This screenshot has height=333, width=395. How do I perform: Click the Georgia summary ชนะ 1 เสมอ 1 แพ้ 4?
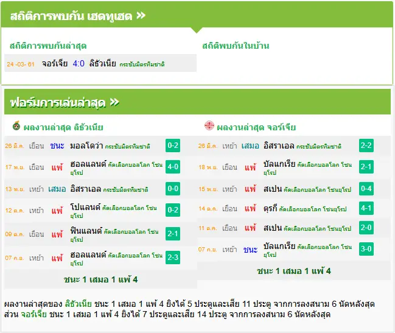click(x=294, y=271)
